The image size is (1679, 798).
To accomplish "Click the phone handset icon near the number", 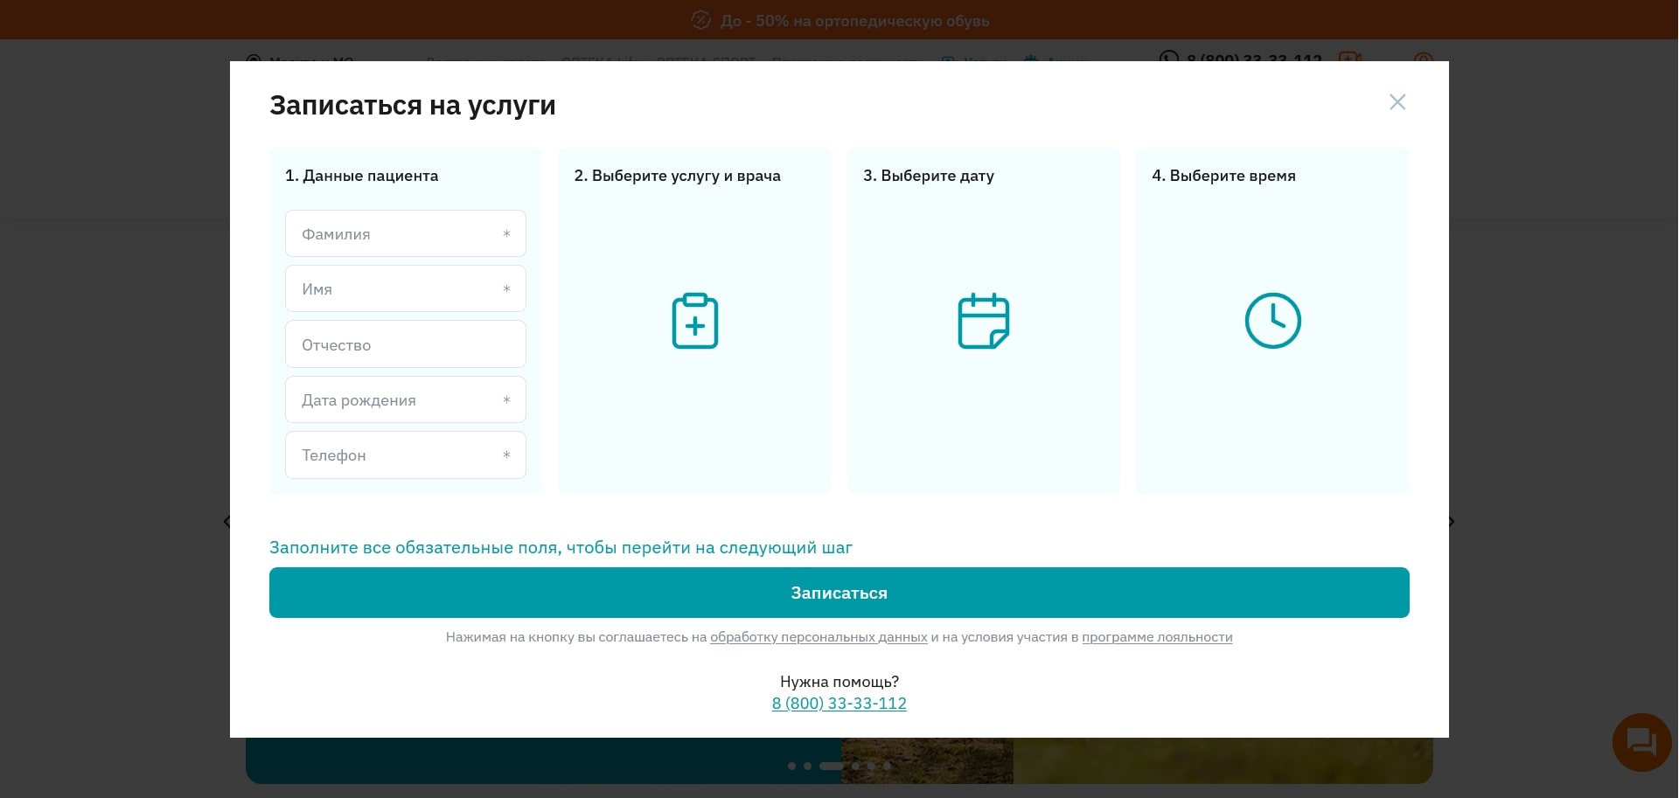I will (x=1169, y=60).
